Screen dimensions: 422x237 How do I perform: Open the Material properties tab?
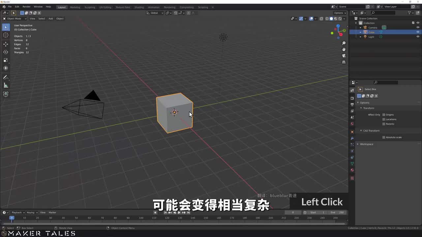[352, 170]
